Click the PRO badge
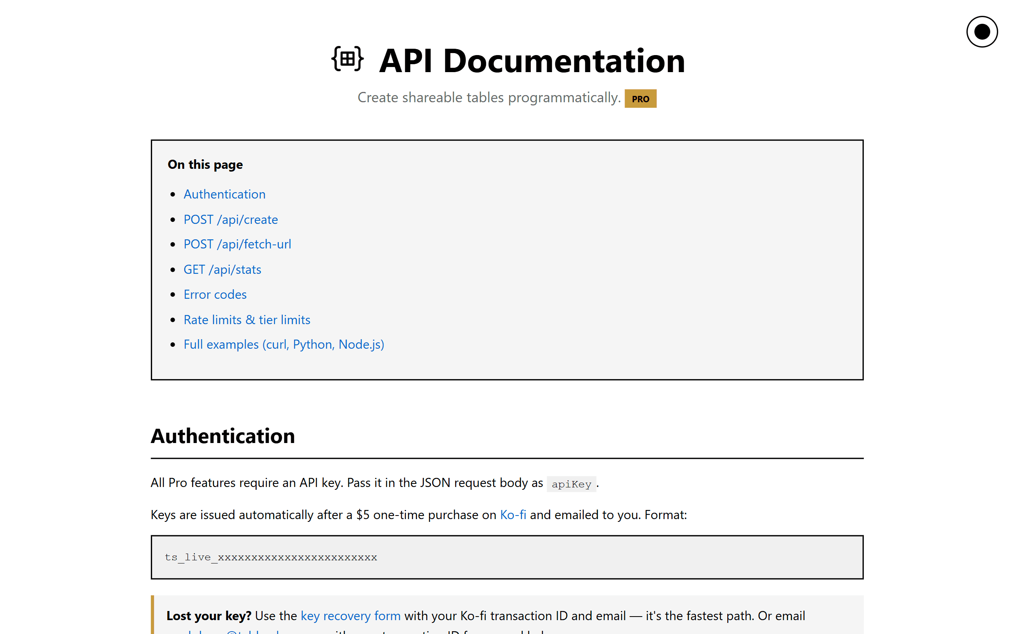1014x634 pixels. (x=640, y=99)
